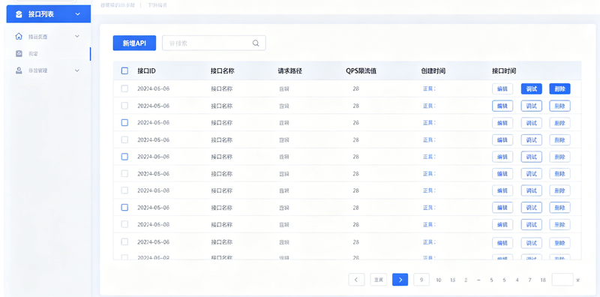
Task: Click the page-jump input box in pagination
Action: tap(562, 280)
